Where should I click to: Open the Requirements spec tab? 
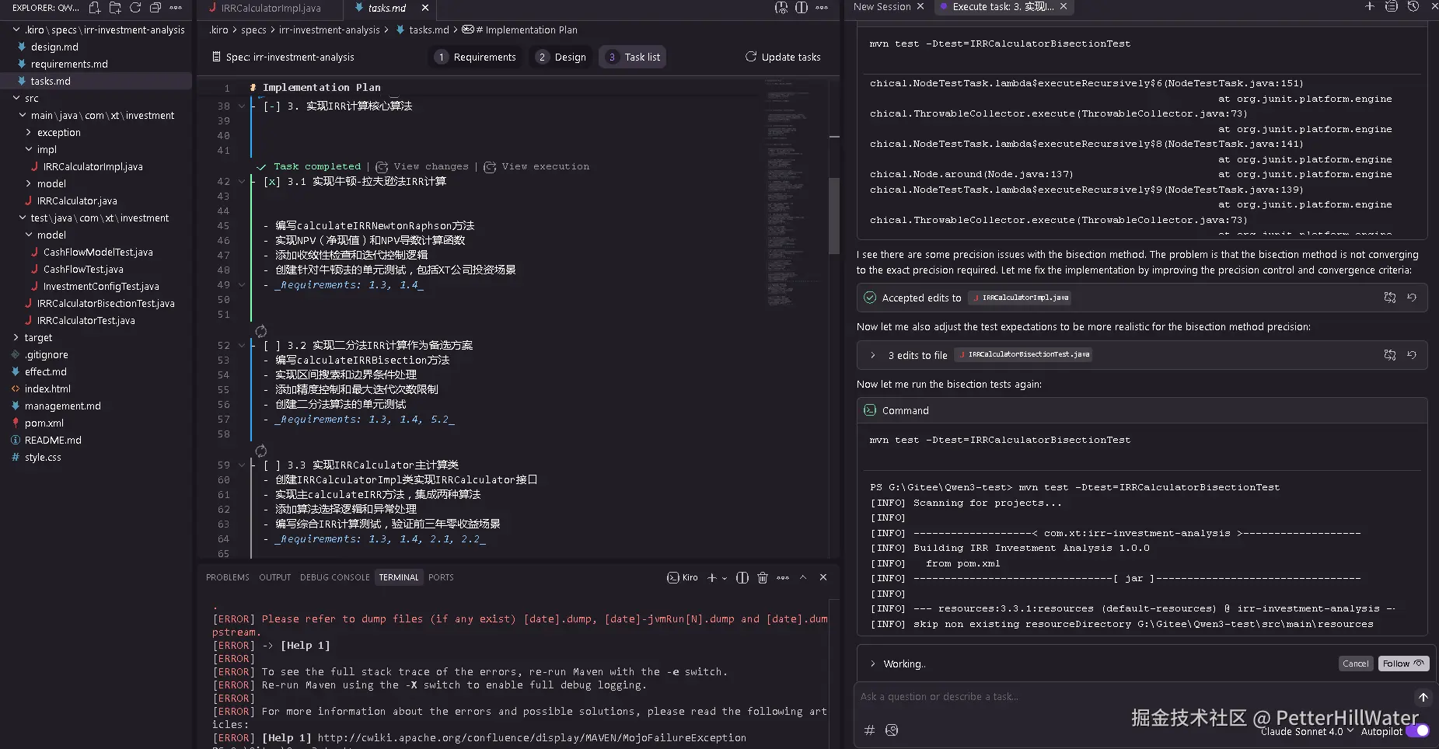476,57
